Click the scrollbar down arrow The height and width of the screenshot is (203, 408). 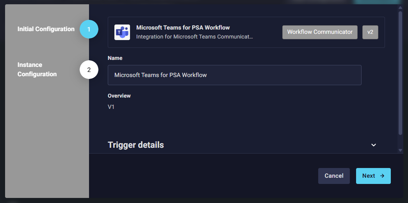pos(401,150)
